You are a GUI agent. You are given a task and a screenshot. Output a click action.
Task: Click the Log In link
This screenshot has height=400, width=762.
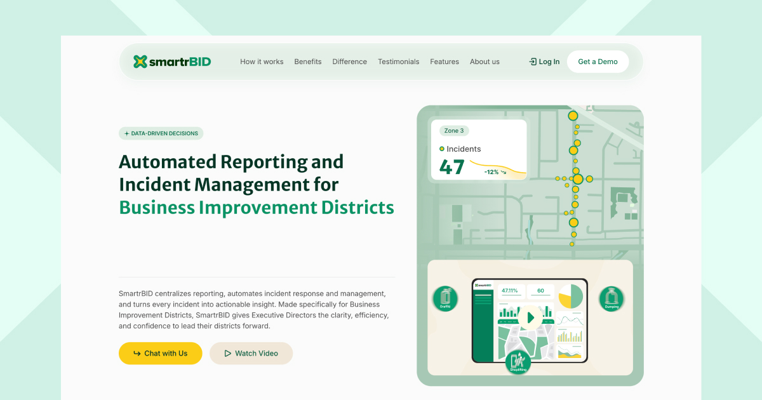click(544, 62)
